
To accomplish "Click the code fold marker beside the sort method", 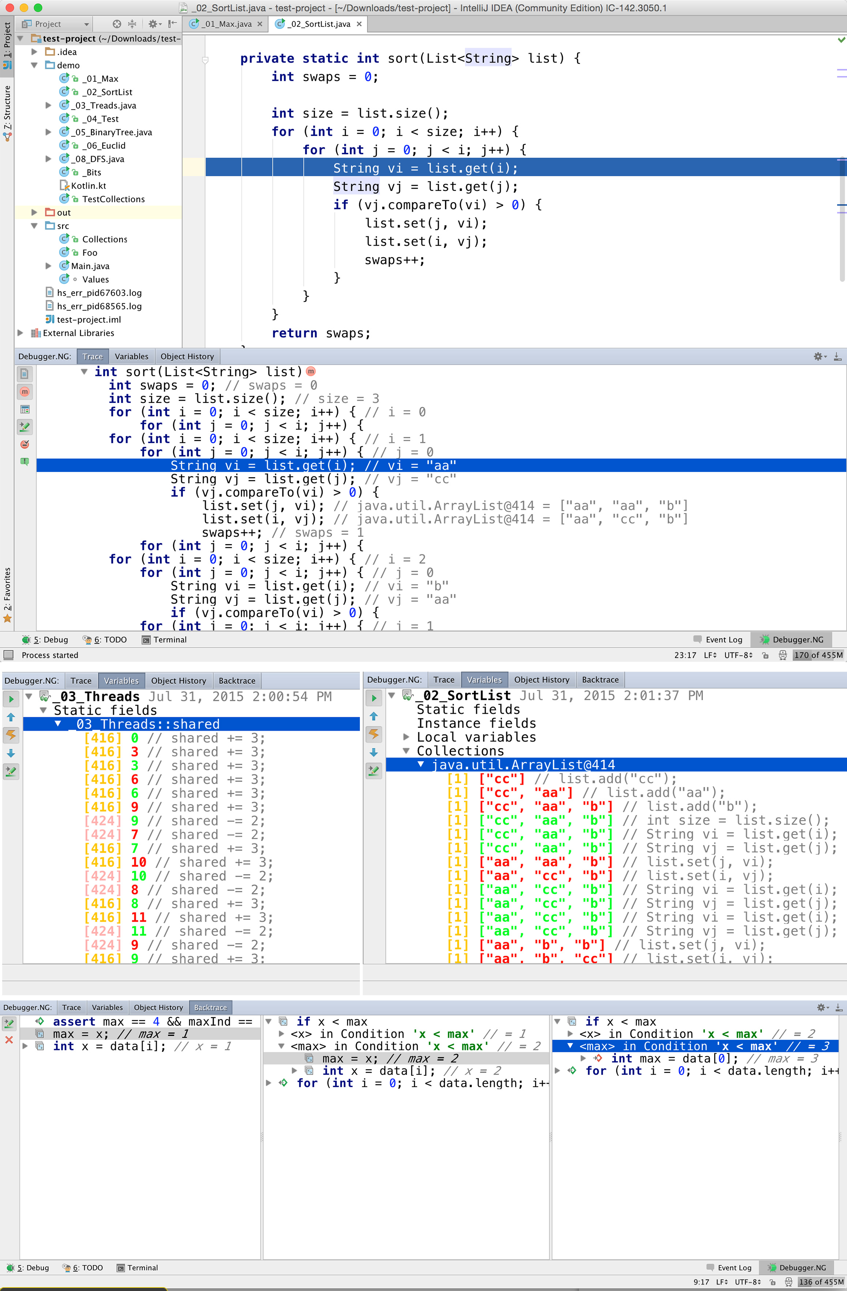I will point(205,60).
